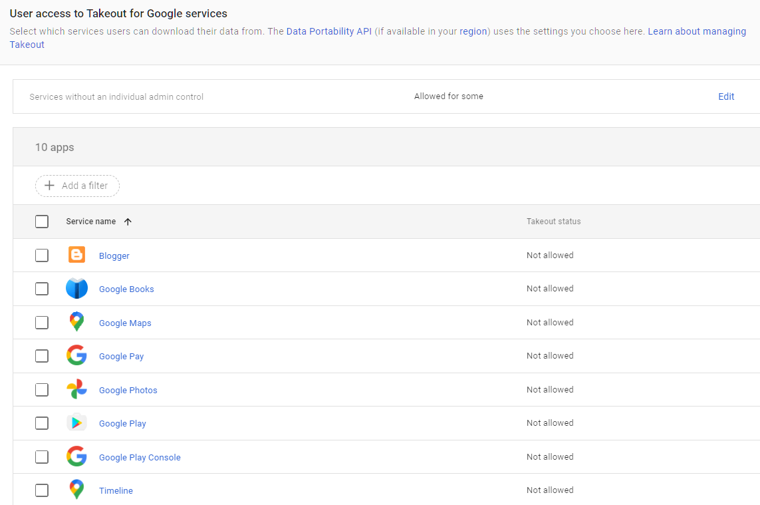Screen dimensions: 760x505
Task: Click the Google Play triangle icon
Action: [x=76, y=423]
